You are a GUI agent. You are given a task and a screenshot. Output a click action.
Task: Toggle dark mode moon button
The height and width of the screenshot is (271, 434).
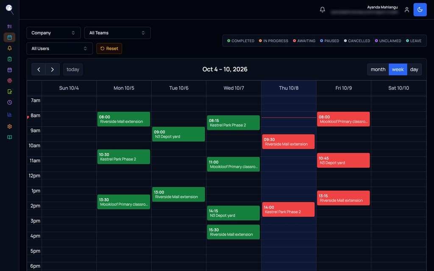[x=420, y=10]
